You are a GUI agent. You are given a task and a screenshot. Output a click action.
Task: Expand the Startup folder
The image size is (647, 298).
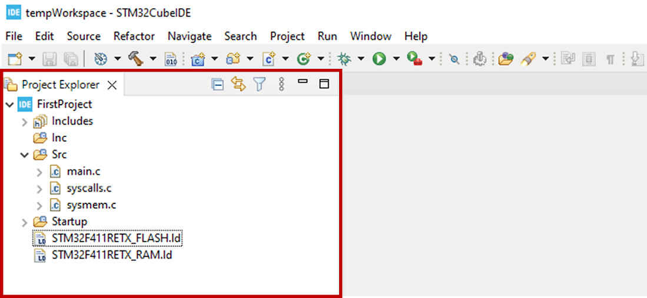pyautogui.click(x=25, y=223)
